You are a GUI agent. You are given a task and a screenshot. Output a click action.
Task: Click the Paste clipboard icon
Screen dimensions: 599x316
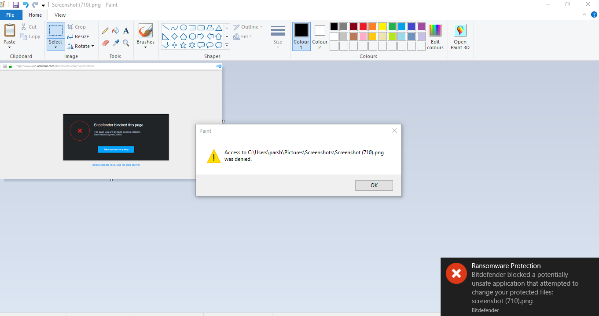[x=10, y=30]
